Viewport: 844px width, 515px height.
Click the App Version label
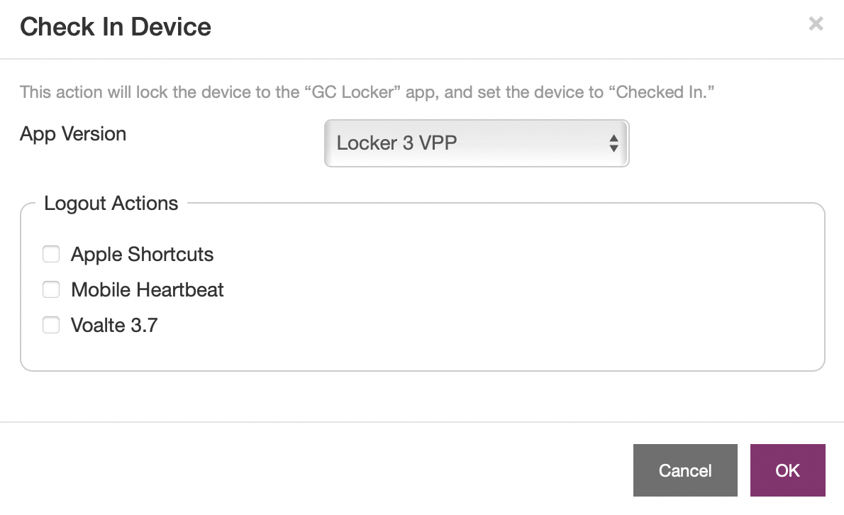[73, 134]
